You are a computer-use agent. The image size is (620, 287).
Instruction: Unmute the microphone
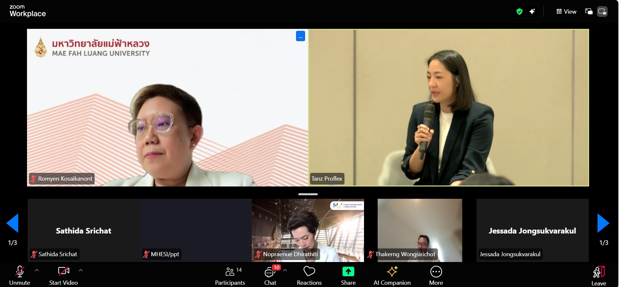click(x=20, y=276)
